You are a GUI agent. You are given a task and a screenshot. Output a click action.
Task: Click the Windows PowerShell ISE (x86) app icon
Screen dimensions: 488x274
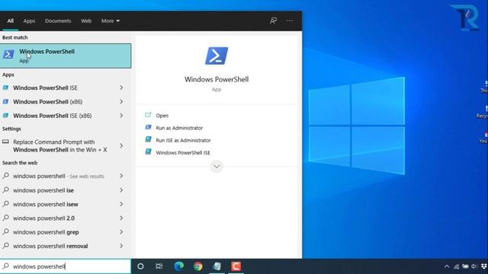pyautogui.click(x=5, y=116)
